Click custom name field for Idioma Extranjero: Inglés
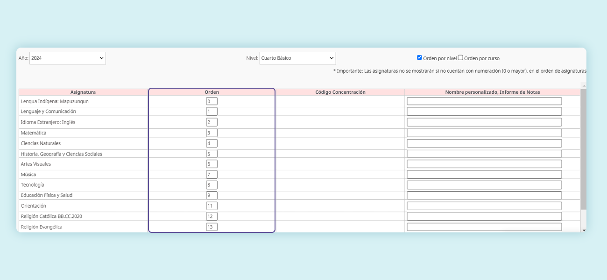This screenshot has height=280, width=607. click(x=484, y=122)
